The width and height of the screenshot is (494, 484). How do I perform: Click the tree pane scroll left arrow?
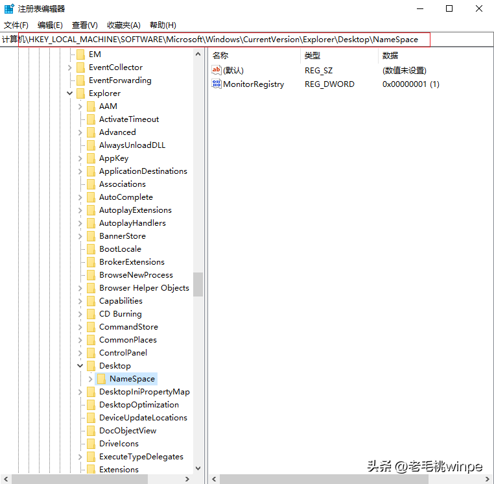[x=6, y=479]
